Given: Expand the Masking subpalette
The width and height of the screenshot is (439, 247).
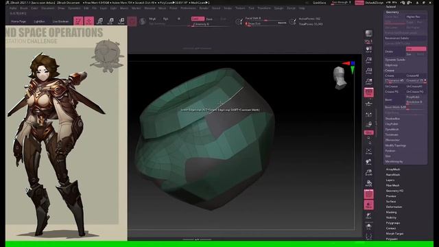Looking at the screenshot, I should [391, 212].
